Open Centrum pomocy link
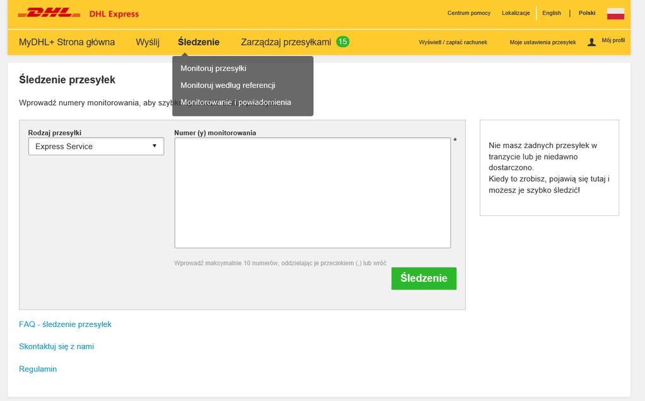The width and height of the screenshot is (645, 401). (x=469, y=13)
